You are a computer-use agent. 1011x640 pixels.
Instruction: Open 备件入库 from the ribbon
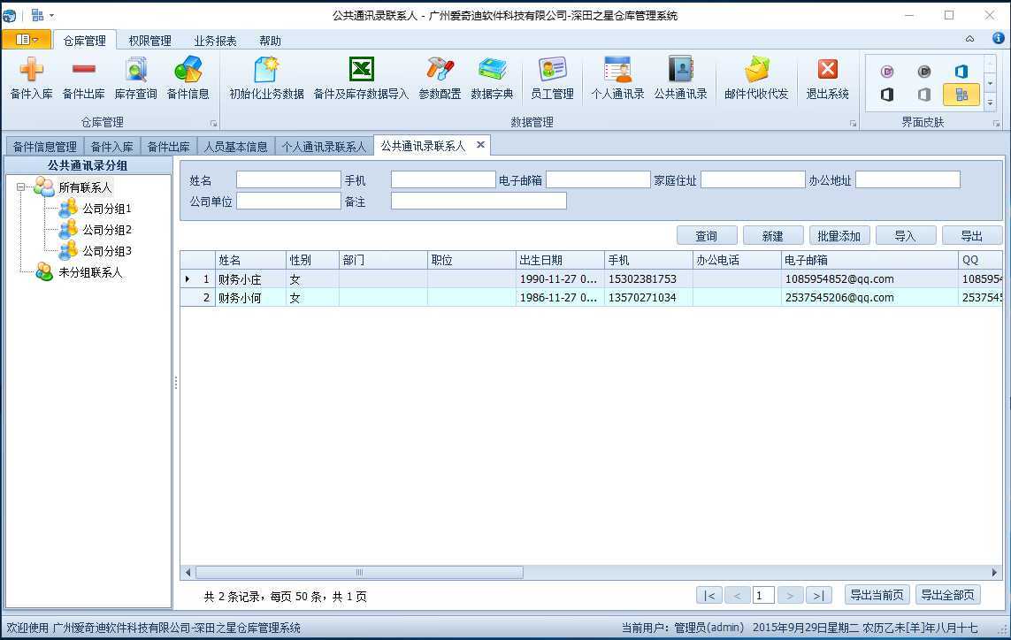[31, 78]
